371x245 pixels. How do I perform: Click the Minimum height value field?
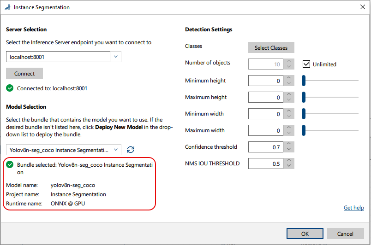(x=265, y=81)
